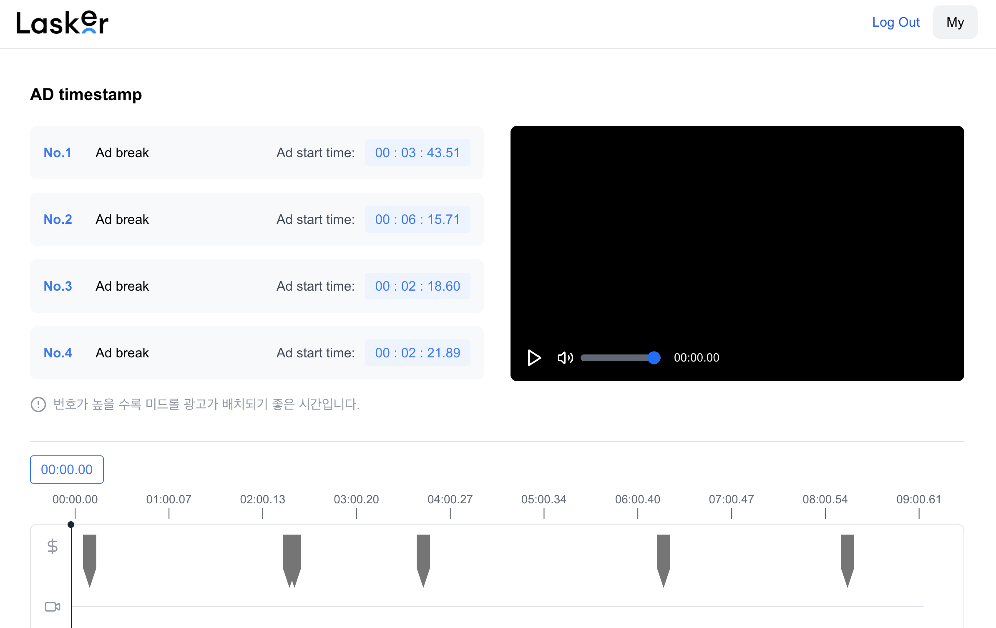Select the No.1 ad start time 00:03:43.51
This screenshot has width=996, height=628.
pos(417,153)
